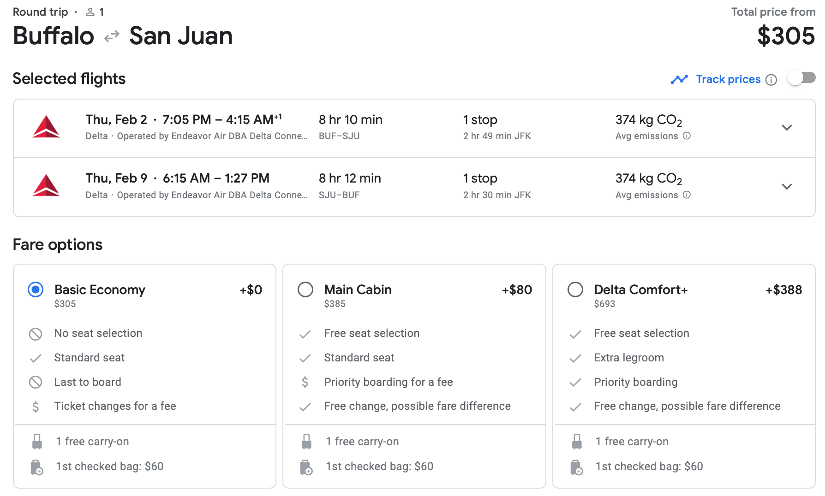The height and width of the screenshot is (496, 825).
Task: Click the +$388 Comfort+ price difference
Action: click(783, 289)
